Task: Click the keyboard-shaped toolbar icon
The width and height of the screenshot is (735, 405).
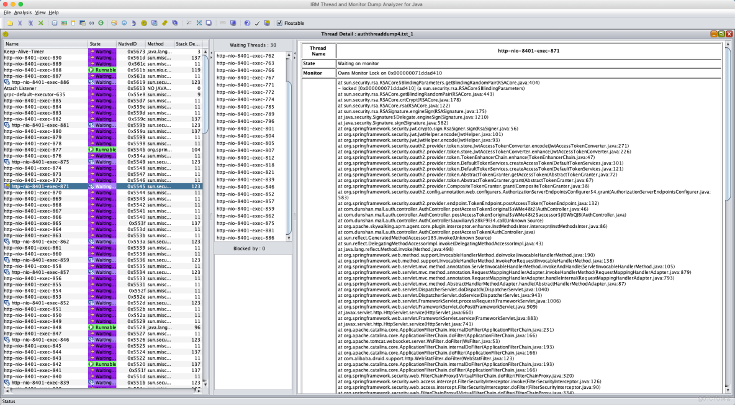Action: 63,23
